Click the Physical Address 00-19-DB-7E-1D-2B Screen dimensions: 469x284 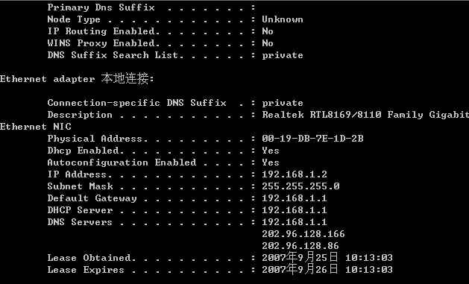point(312,139)
